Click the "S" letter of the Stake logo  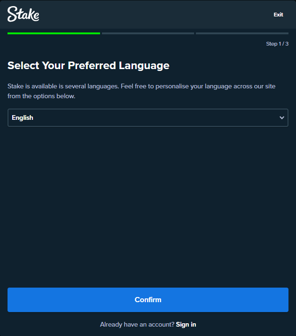click(12, 14)
